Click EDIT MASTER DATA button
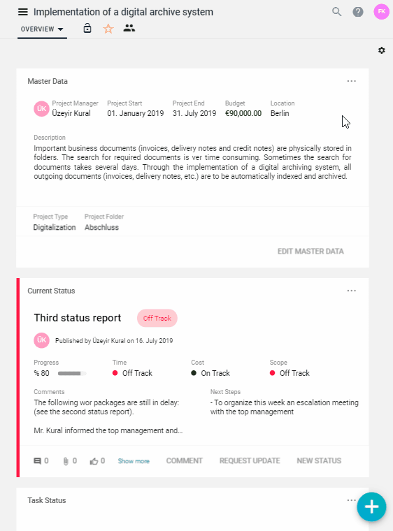Image resolution: width=393 pixels, height=531 pixels. coord(310,252)
